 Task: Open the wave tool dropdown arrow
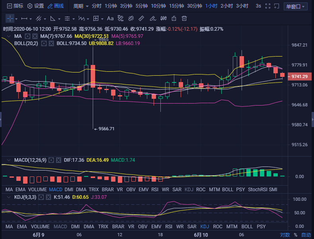(x=88, y=19)
